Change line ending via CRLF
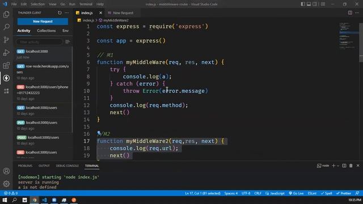Image resolution: width=363 pixels, height=204 pixels. click(x=258, y=193)
